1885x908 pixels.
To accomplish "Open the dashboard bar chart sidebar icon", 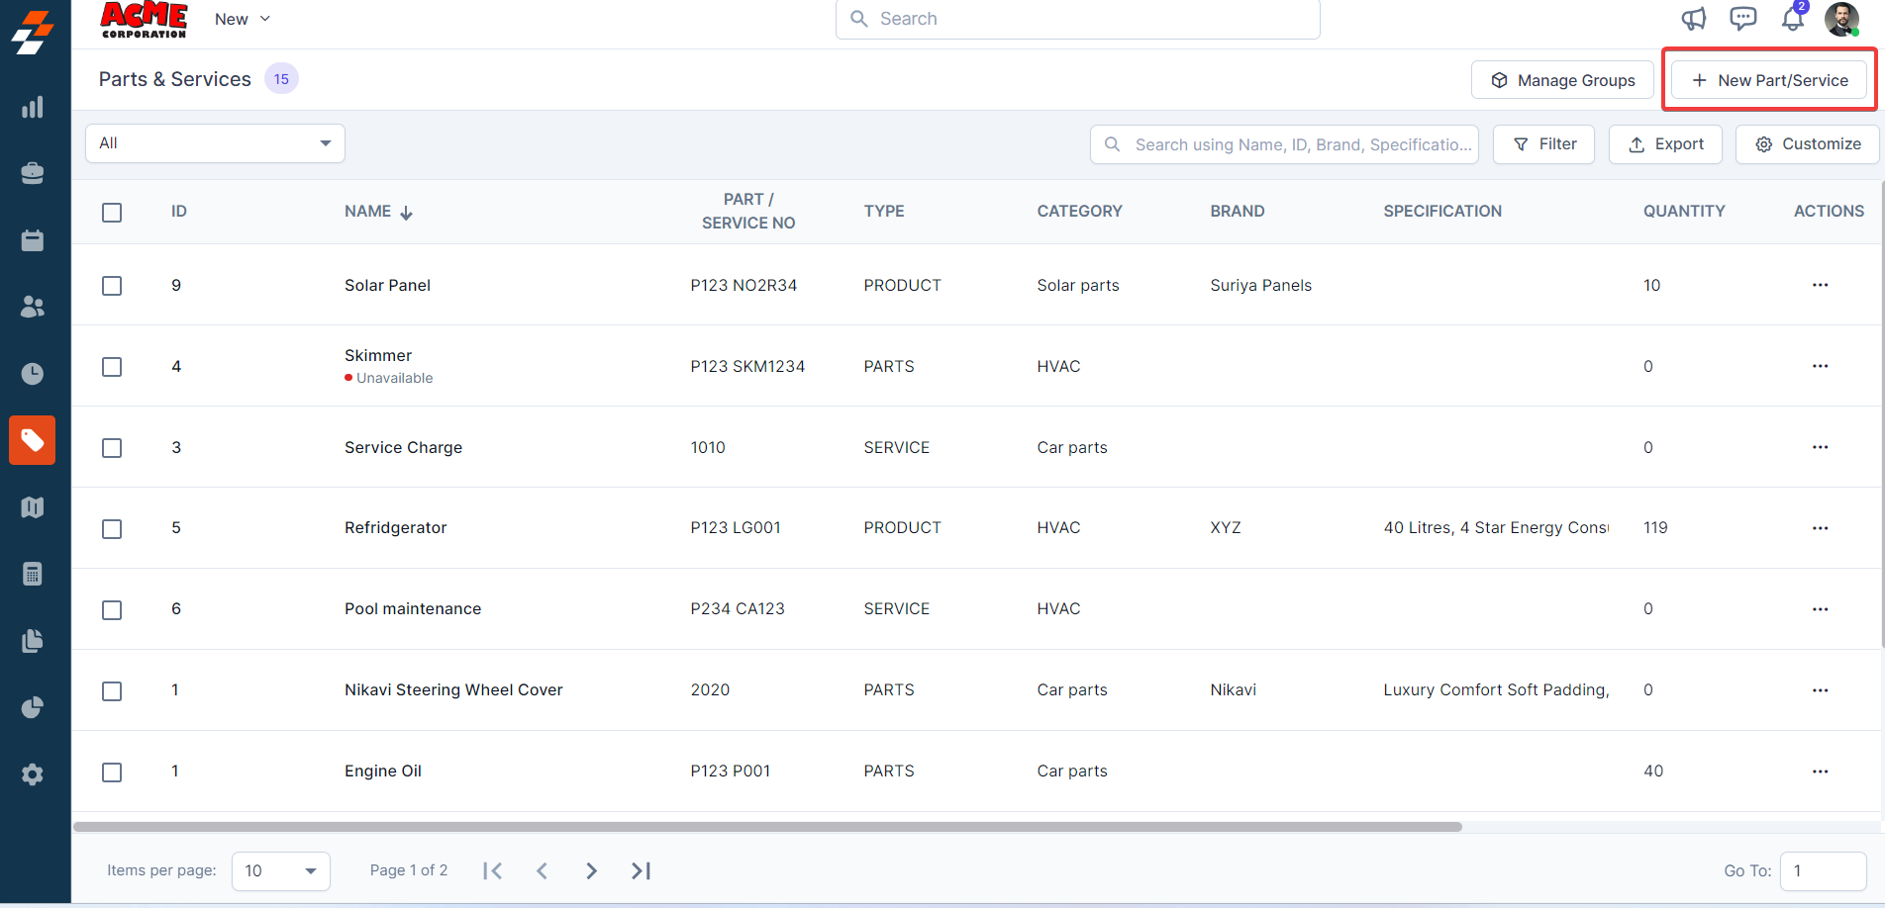I will coord(33,107).
